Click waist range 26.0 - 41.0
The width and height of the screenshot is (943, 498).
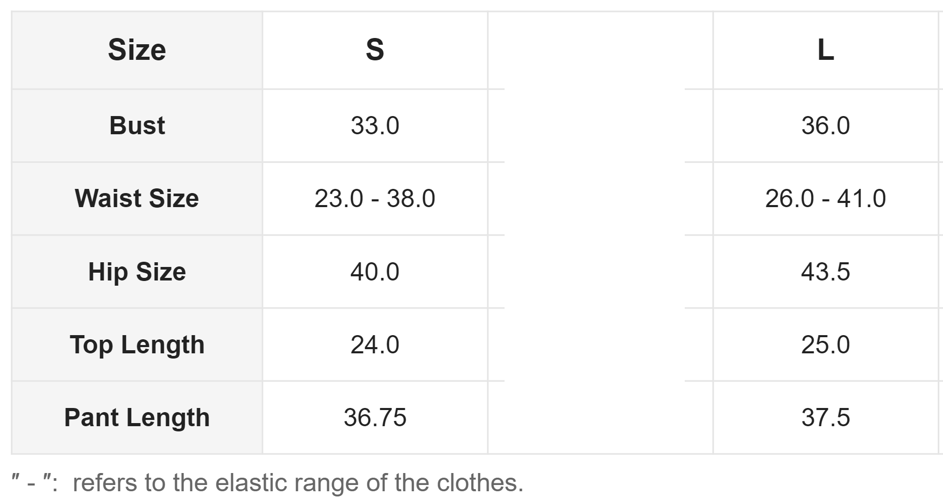click(x=825, y=198)
